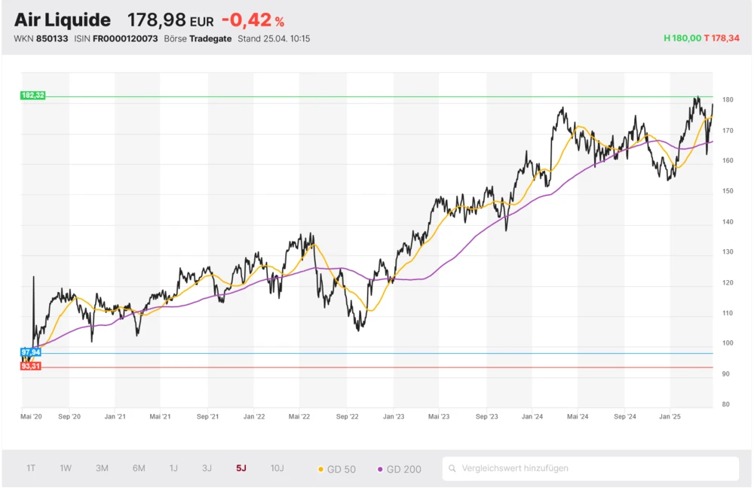
Task: Select the 1J time range
Action: pos(173,468)
